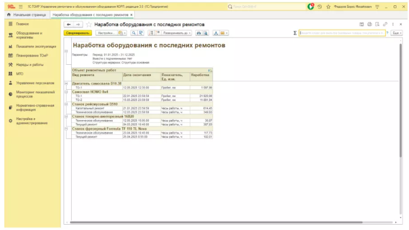Image resolution: width=409 pixels, height=230 pixels.
Task: Click the sum sigma icon
Action: 295,33
